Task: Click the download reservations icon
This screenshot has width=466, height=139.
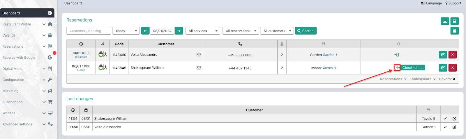Action: (x=445, y=21)
